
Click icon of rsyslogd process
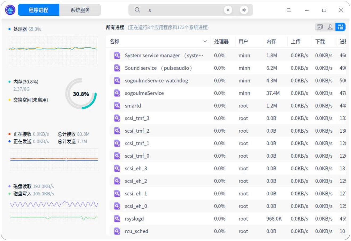click(117, 219)
